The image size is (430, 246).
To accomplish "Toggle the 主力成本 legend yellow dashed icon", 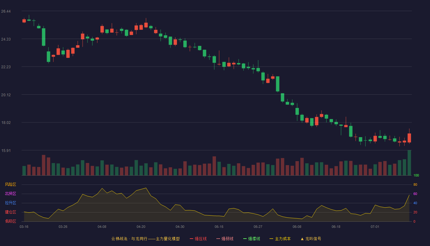I will (271, 239).
